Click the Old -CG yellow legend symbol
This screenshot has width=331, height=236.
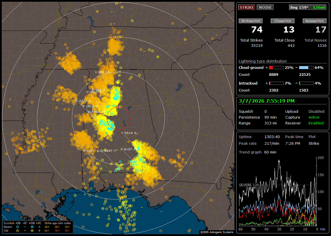pos(18,230)
